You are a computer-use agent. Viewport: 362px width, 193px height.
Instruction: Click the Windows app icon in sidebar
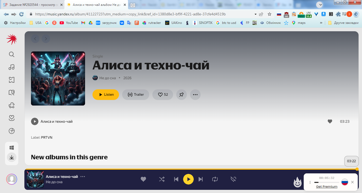click(x=12, y=148)
